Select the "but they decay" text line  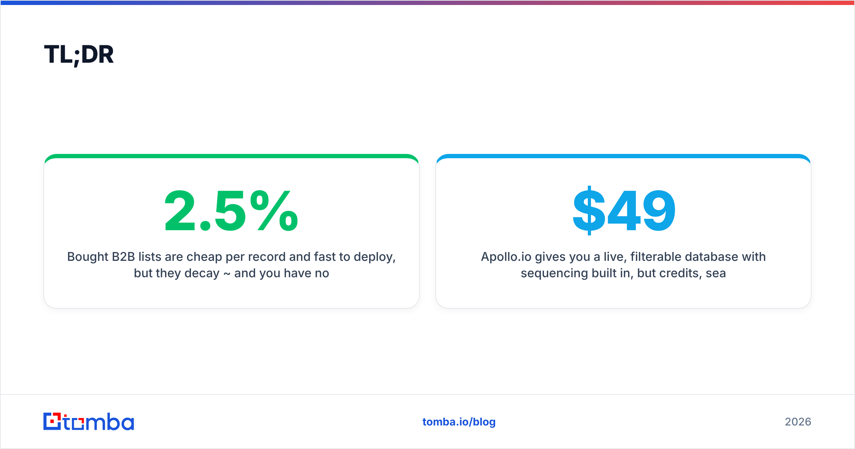[x=231, y=273]
